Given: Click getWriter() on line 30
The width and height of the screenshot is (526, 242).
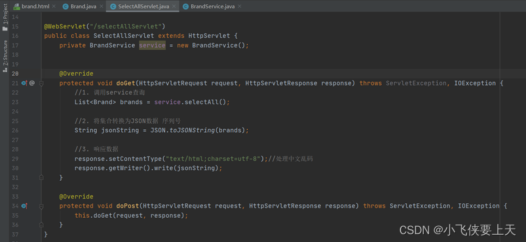Looking at the screenshot, I should click(x=130, y=168).
